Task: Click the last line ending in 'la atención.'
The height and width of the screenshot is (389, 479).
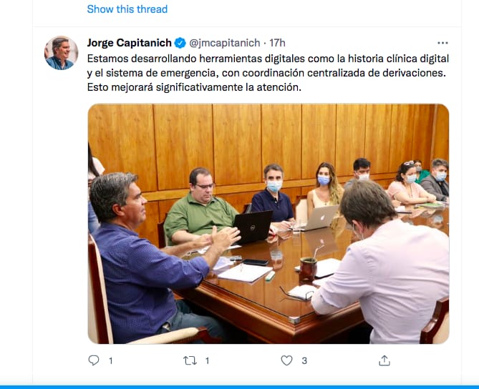Action: 194,87
